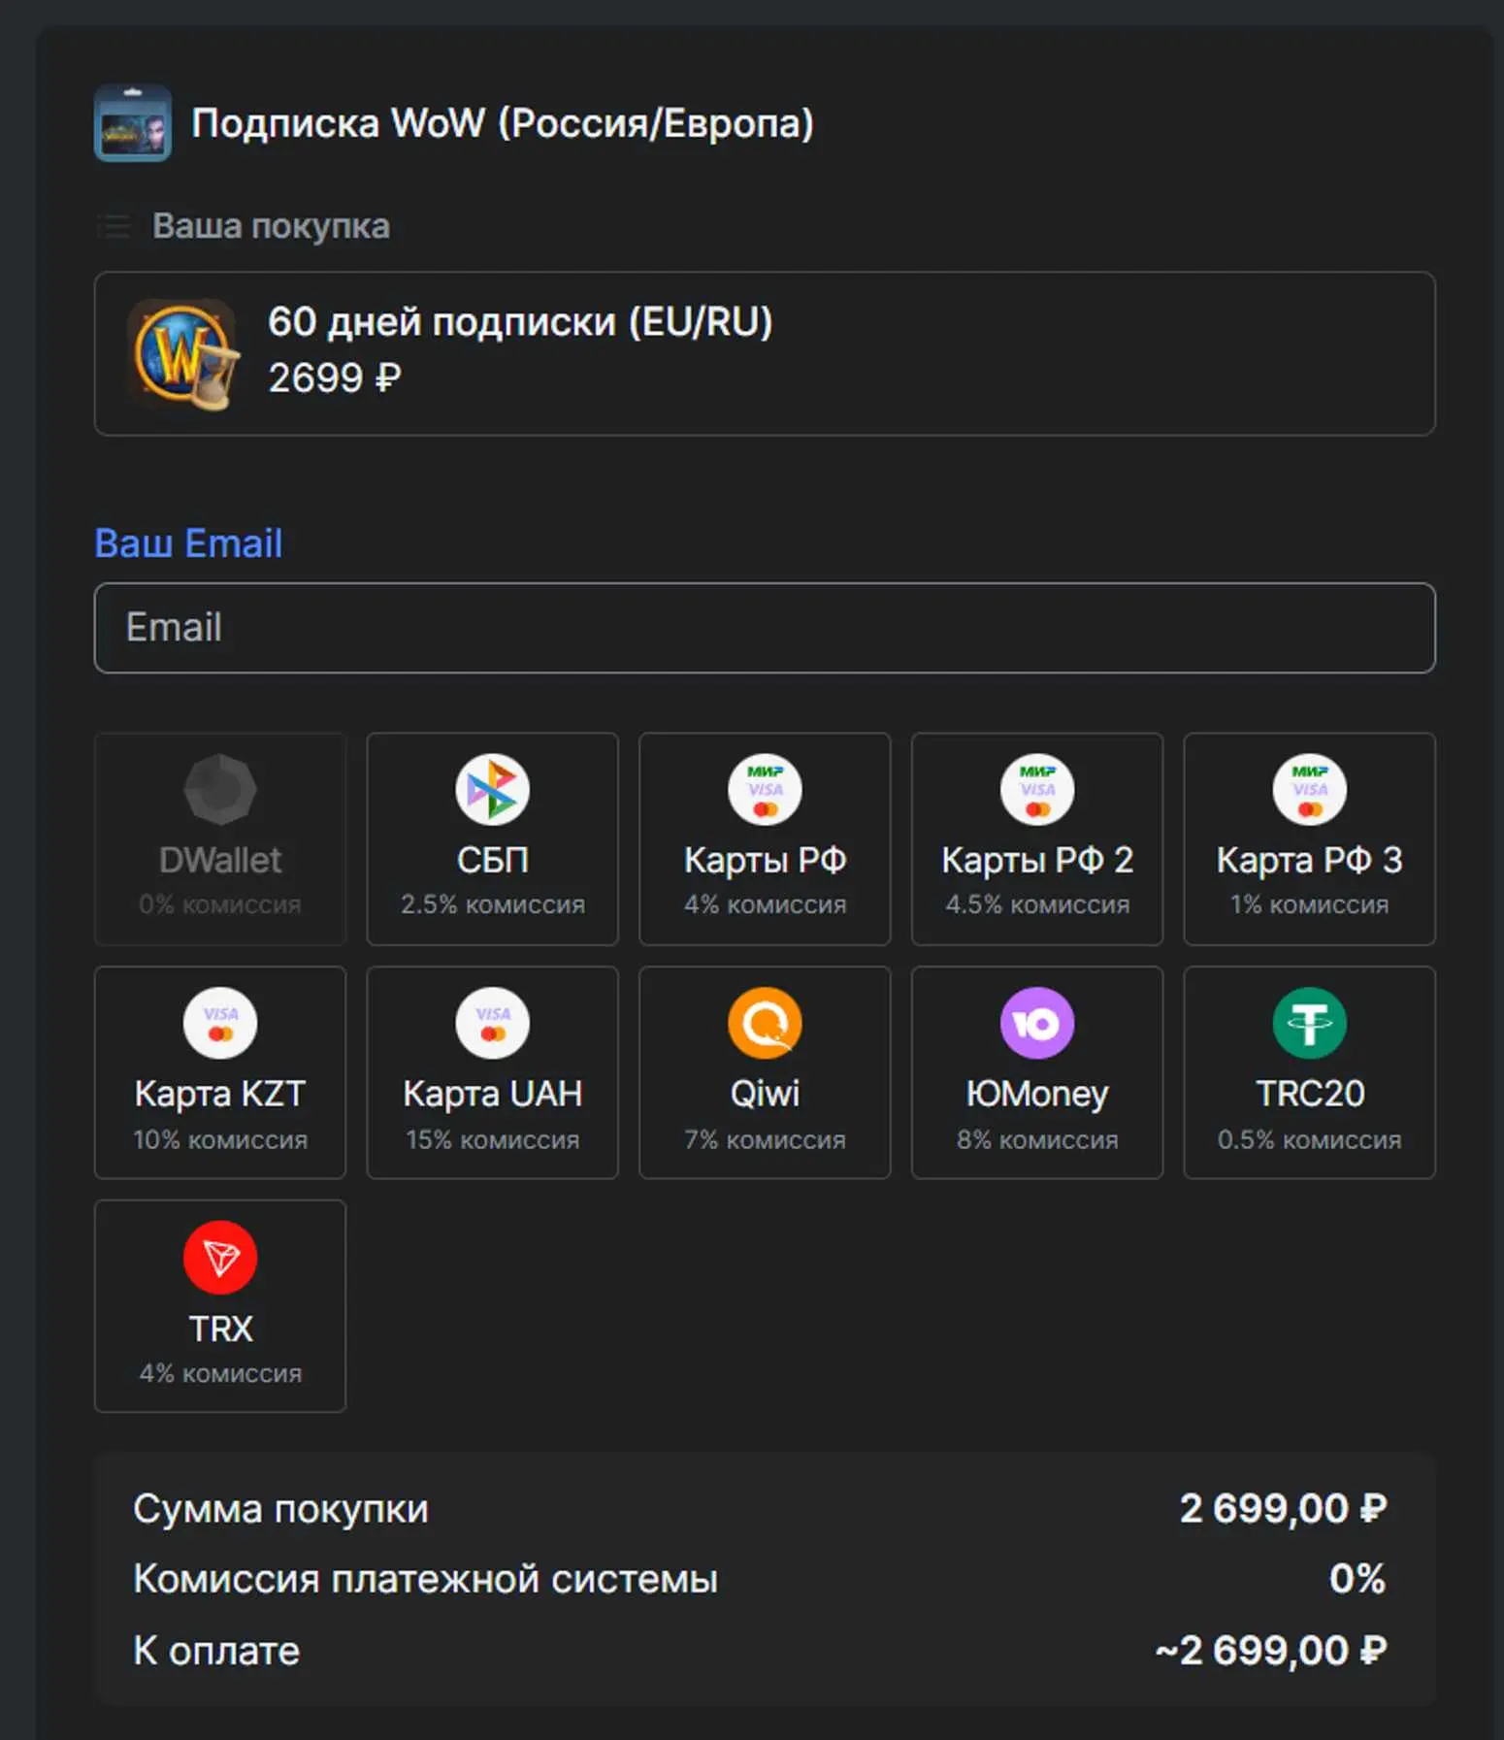1504x1740 pixels.
Task: Click the '2 699,00 ₽' purchase sum value
Action: click(x=1283, y=1509)
